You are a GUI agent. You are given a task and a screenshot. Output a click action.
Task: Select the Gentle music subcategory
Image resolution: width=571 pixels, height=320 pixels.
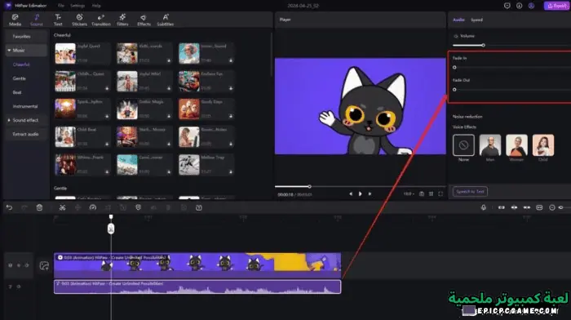[20, 78]
